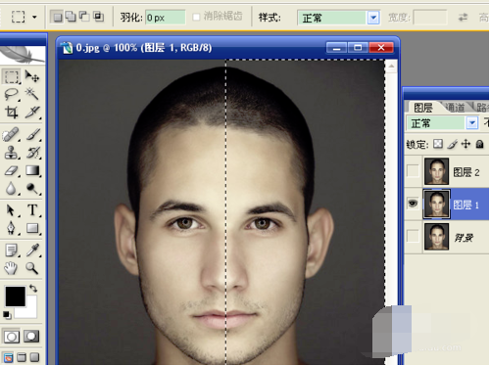Image resolution: width=490 pixels, height=366 pixels.
Task: Choose Standard Screen mode
Action: pos(9,358)
